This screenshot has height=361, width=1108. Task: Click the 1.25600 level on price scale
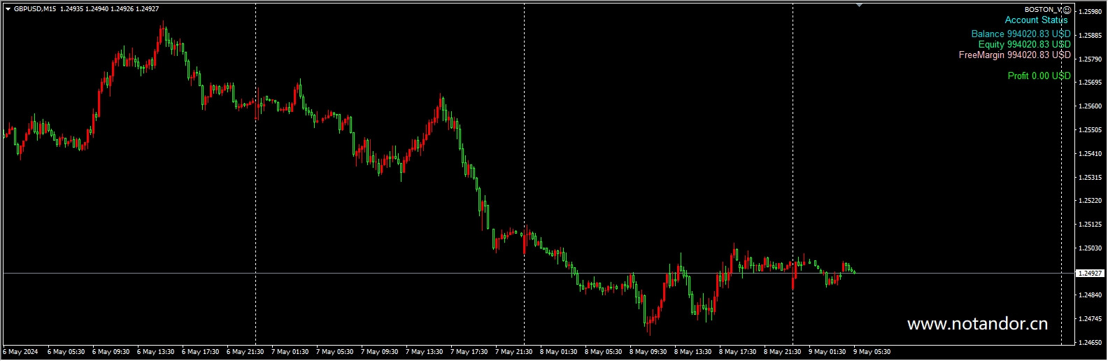(x=1091, y=106)
